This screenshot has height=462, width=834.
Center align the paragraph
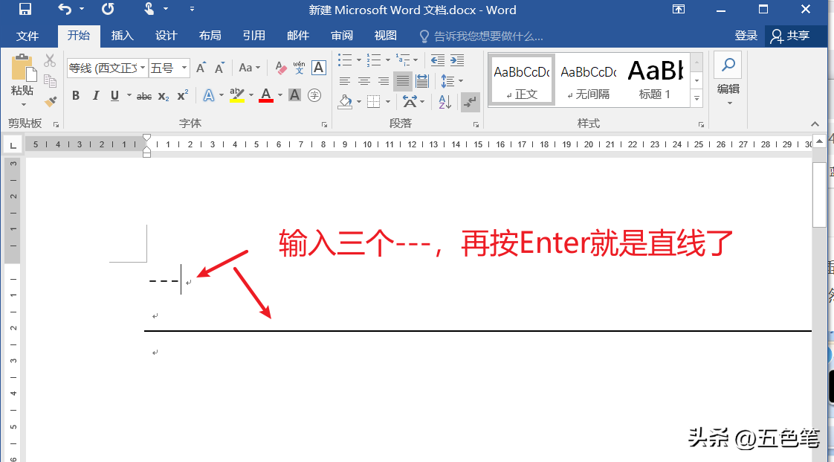point(363,81)
